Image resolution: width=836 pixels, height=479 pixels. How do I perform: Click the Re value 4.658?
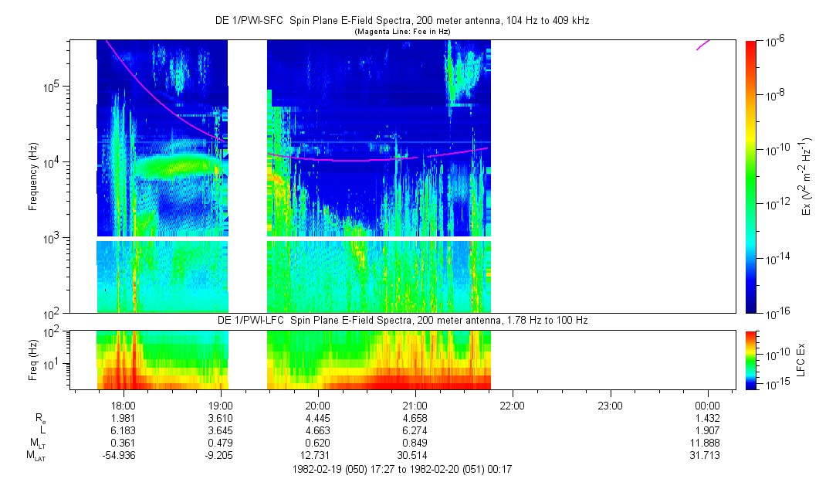point(415,418)
